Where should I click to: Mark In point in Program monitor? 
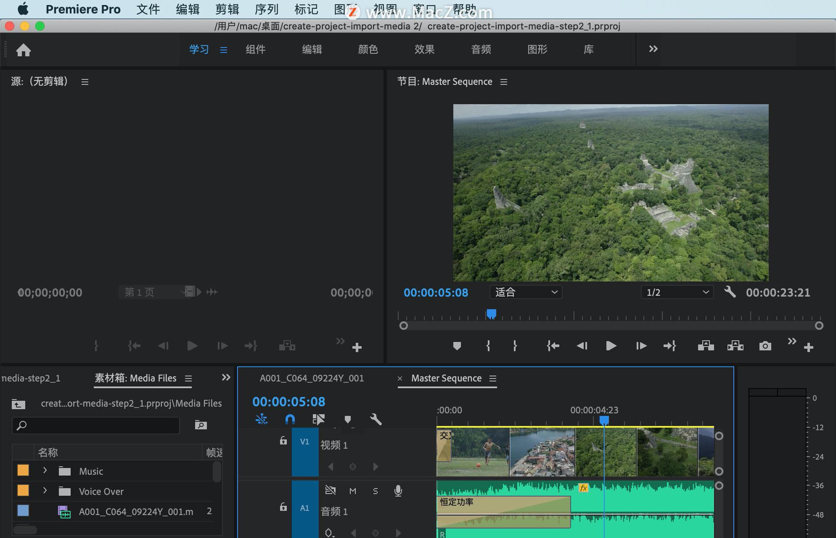click(488, 346)
